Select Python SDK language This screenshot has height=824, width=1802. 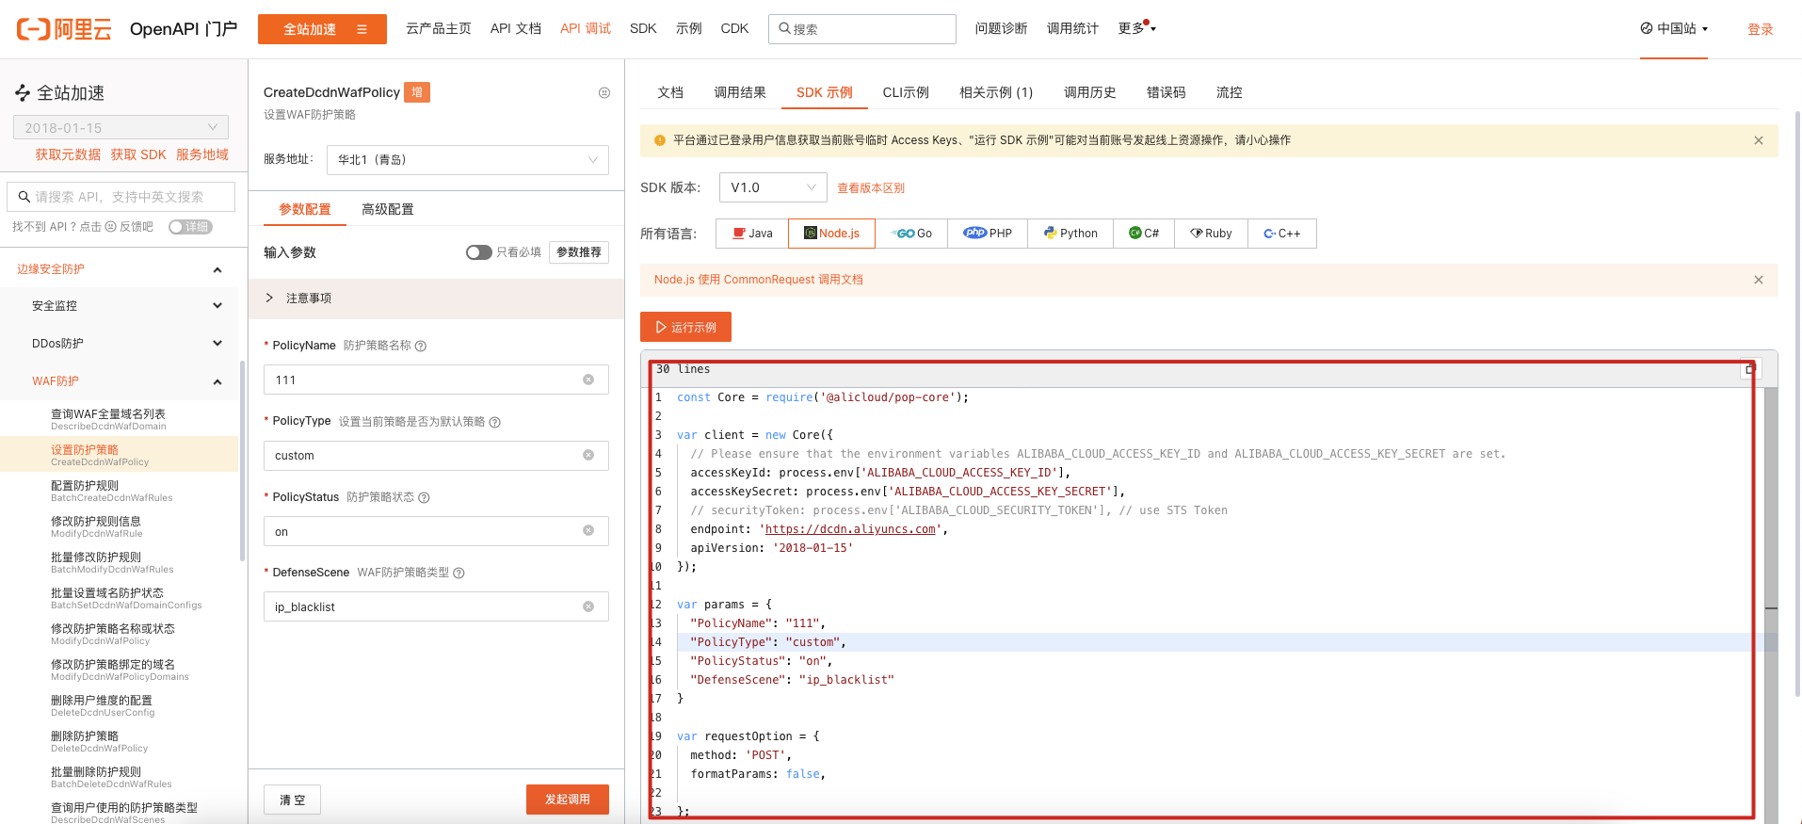pyautogui.click(x=1070, y=234)
